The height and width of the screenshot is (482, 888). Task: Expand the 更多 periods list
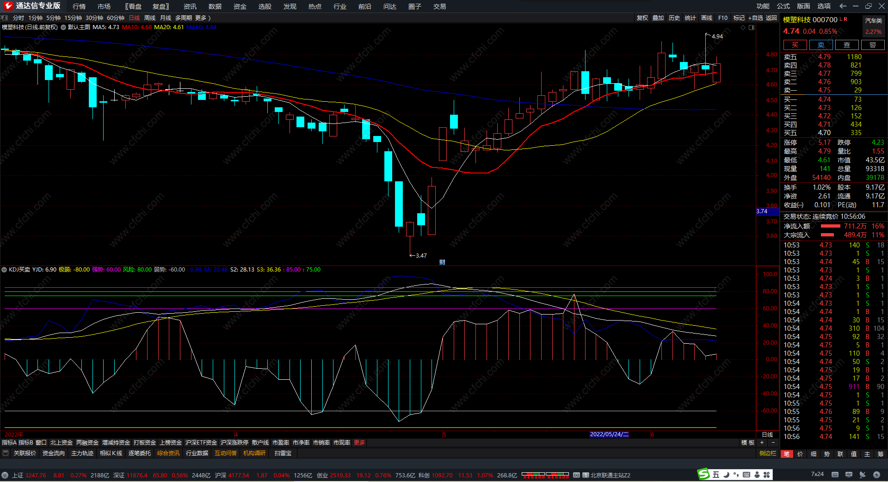click(203, 18)
